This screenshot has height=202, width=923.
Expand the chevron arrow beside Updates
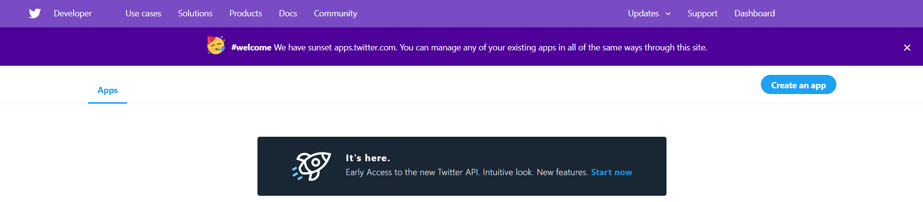click(668, 14)
